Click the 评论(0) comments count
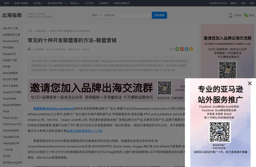Image resolution: width=256 pixels, height=167 pixels. pos(86,49)
